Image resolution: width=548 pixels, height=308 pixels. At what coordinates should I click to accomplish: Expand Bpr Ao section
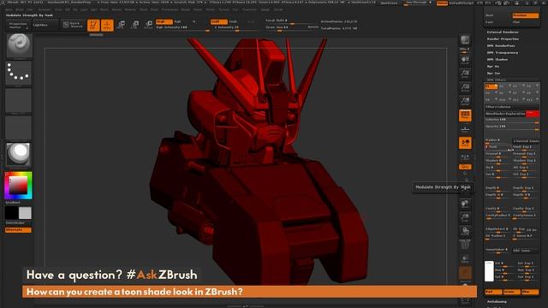(x=493, y=66)
